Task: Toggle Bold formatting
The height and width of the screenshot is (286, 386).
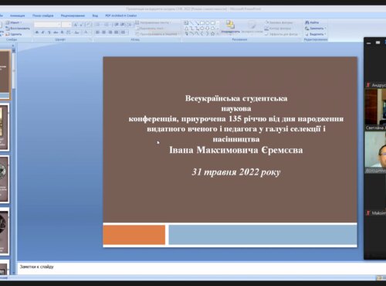Action: [37, 32]
